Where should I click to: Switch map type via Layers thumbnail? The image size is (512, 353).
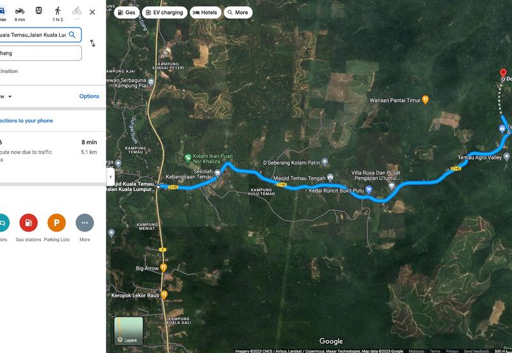129,331
